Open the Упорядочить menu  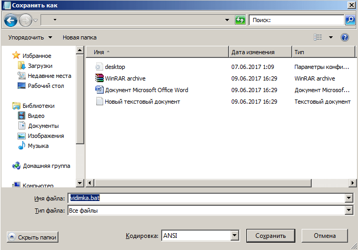30,37
